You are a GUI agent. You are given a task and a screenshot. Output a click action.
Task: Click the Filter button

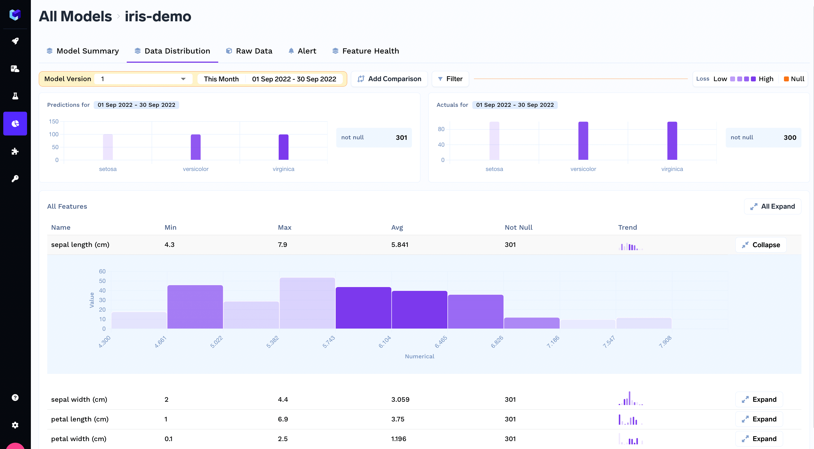(450, 79)
